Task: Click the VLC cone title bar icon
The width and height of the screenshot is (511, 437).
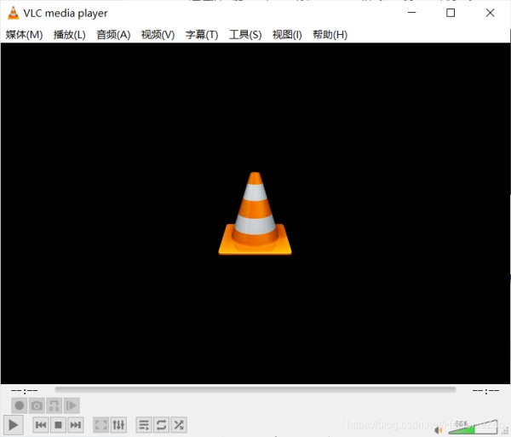Action: [13, 13]
